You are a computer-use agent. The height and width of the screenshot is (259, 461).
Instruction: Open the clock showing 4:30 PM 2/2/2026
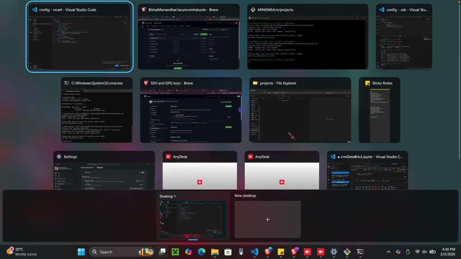[x=448, y=252]
